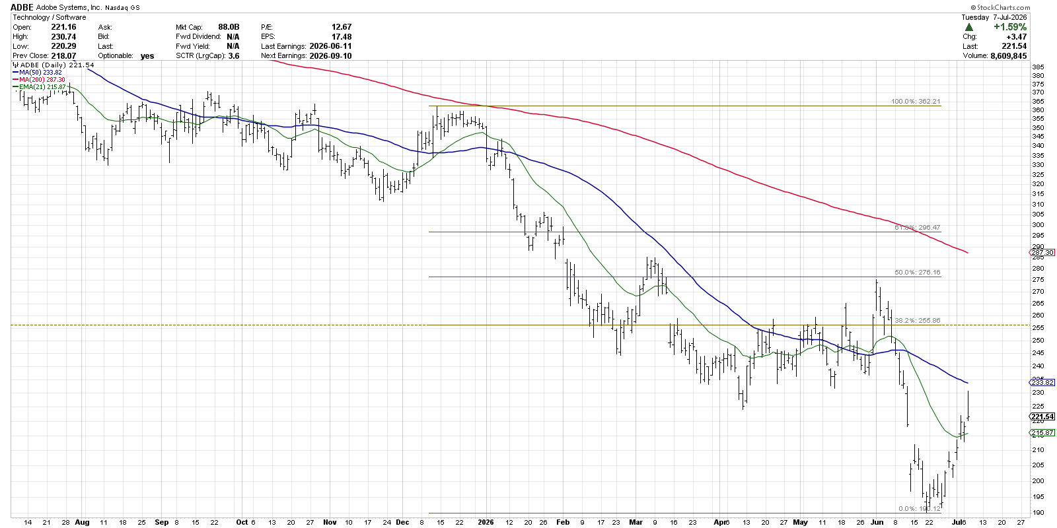Click the Dec label on the date axis
This screenshot has height=528, width=1057.
403,522
